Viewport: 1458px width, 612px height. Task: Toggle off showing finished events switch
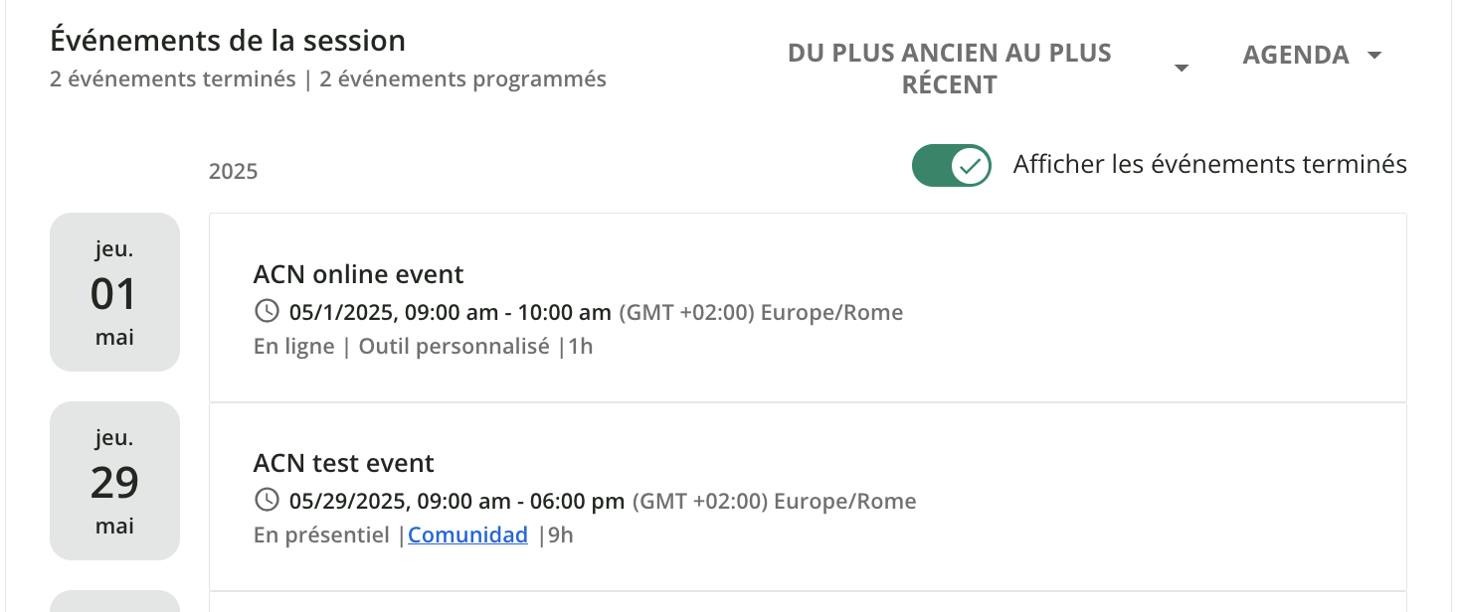click(952, 165)
